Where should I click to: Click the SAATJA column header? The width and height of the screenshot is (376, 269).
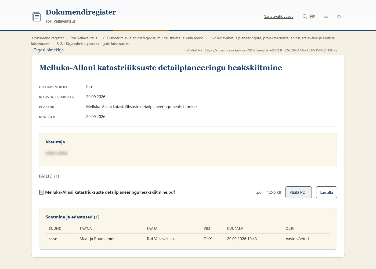[x=86, y=229]
